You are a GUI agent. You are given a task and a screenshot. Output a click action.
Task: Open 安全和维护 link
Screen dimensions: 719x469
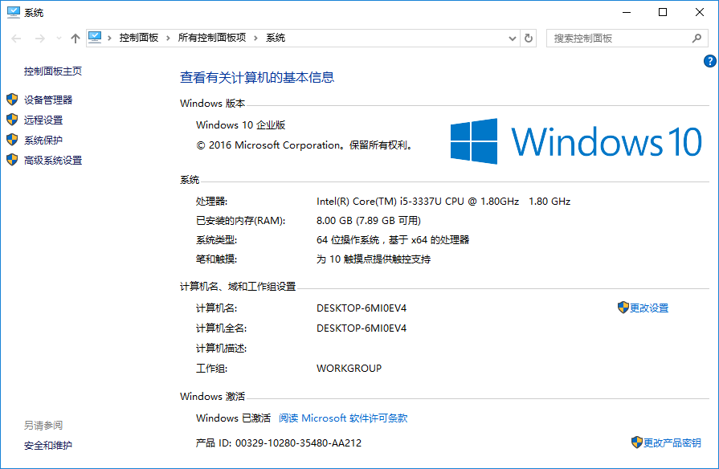[x=48, y=445]
